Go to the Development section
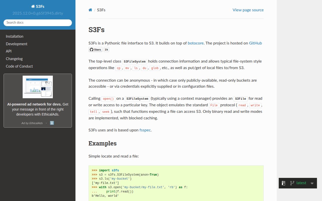 17,44
